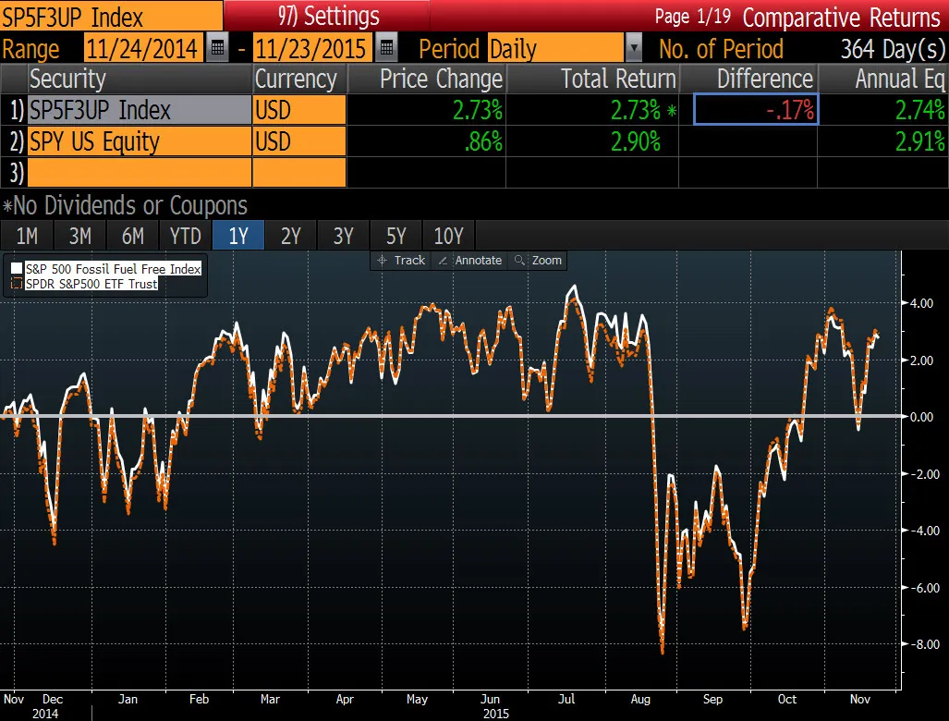
Task: Switch to the 3M range tab
Action: click(x=79, y=236)
